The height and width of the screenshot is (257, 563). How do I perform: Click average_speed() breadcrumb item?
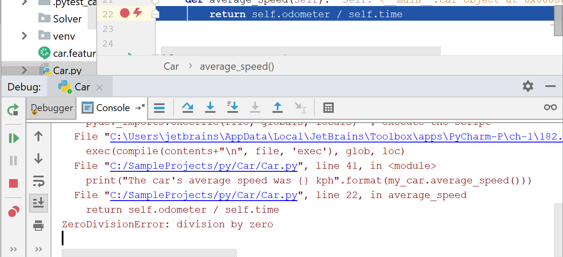coord(237,66)
